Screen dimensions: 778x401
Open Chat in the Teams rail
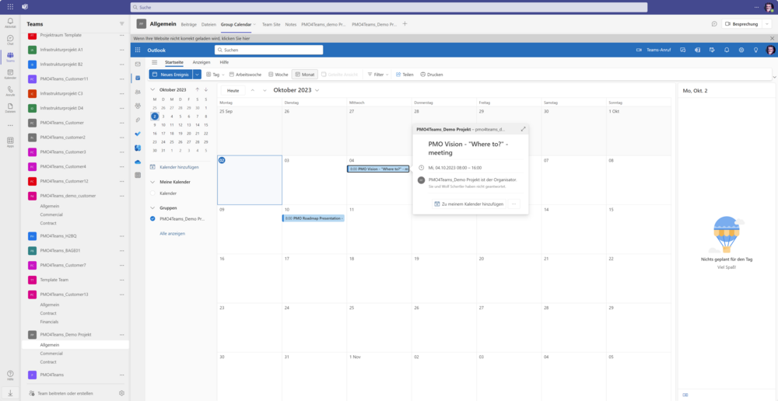pyautogui.click(x=10, y=40)
